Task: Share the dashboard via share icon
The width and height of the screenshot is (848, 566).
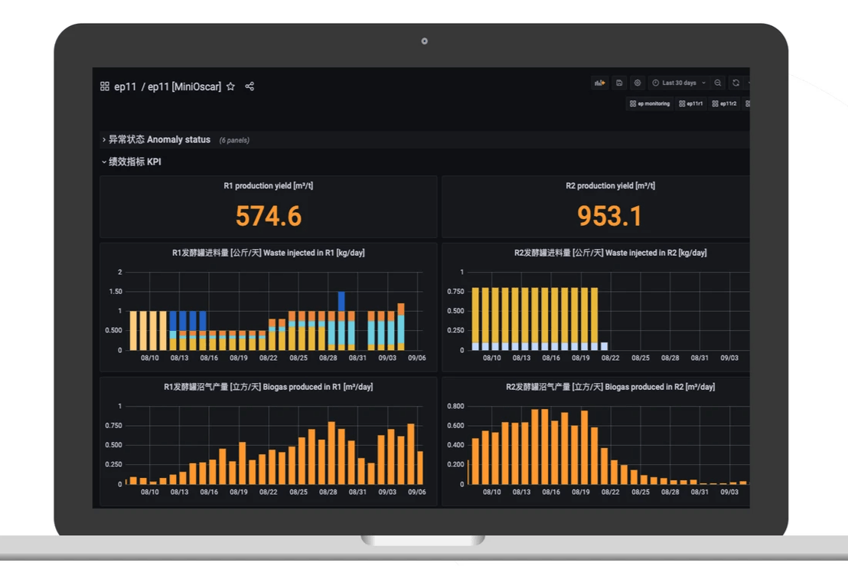Action: (x=250, y=87)
